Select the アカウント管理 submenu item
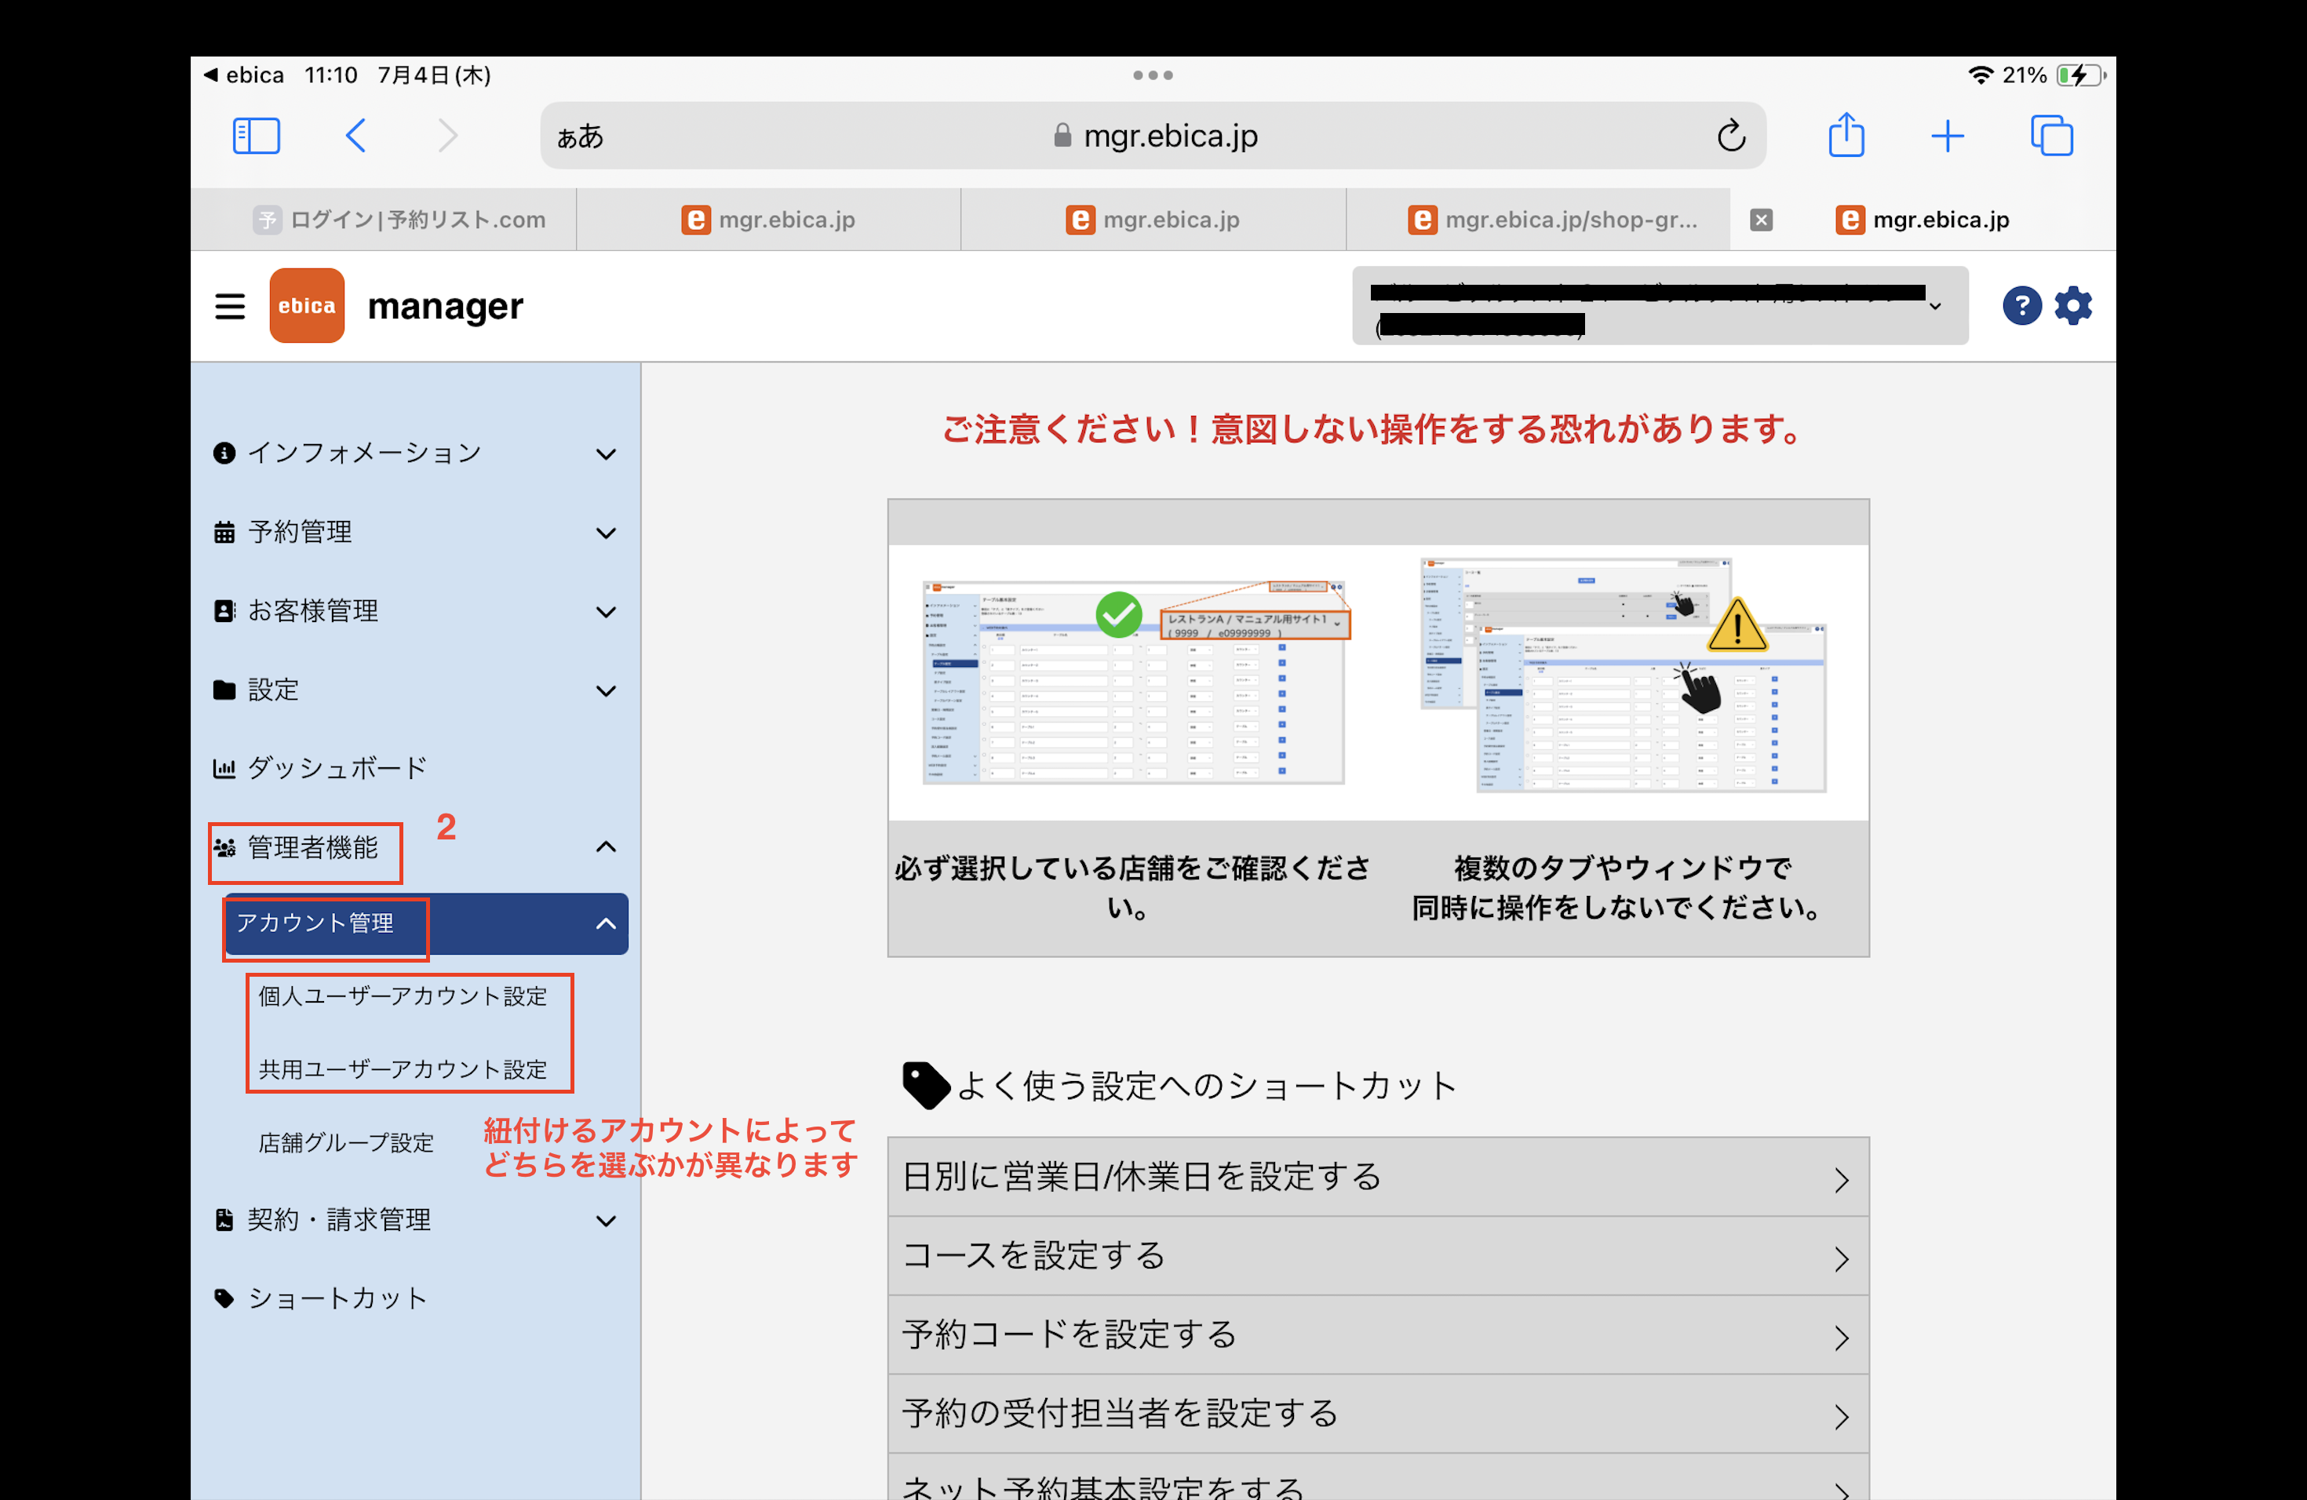2307x1500 pixels. click(425, 923)
